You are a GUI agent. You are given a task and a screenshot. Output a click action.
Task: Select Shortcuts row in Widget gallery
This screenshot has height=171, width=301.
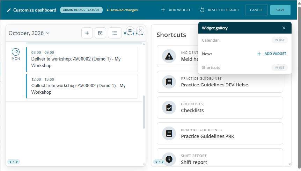pyautogui.click(x=245, y=67)
